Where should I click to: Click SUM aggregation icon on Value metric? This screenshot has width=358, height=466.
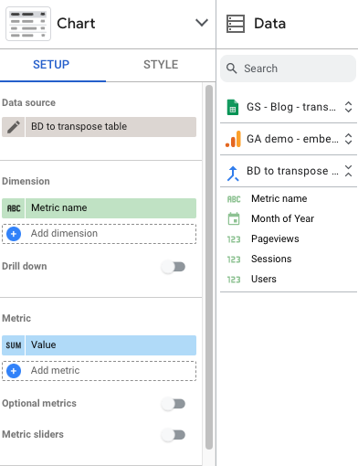(14, 345)
